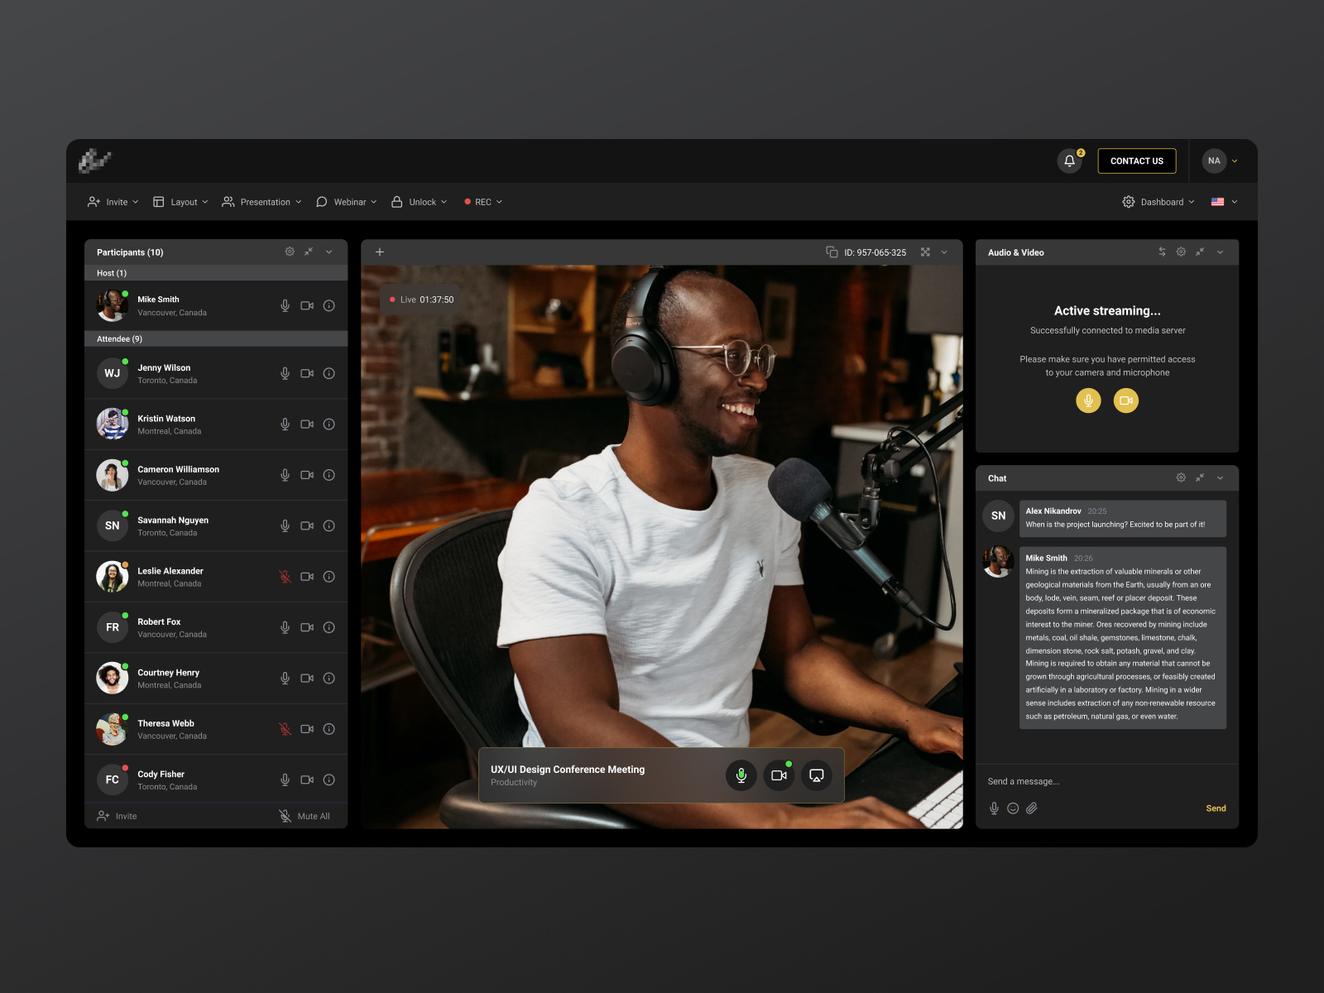Image resolution: width=1324 pixels, height=993 pixels.
Task: Toggle the main camera in bottom video controls
Action: (778, 775)
